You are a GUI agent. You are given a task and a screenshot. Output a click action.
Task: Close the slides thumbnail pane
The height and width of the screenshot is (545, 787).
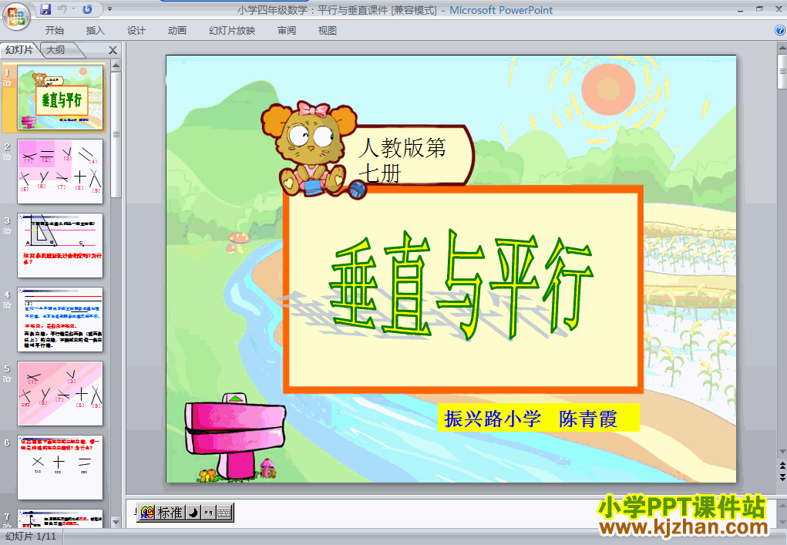pos(113,50)
